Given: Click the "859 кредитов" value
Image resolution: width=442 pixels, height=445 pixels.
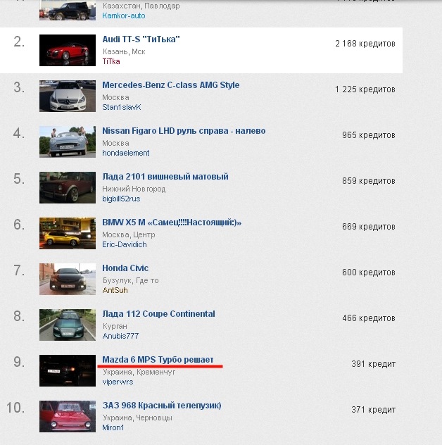Looking at the screenshot, I should [x=369, y=181].
